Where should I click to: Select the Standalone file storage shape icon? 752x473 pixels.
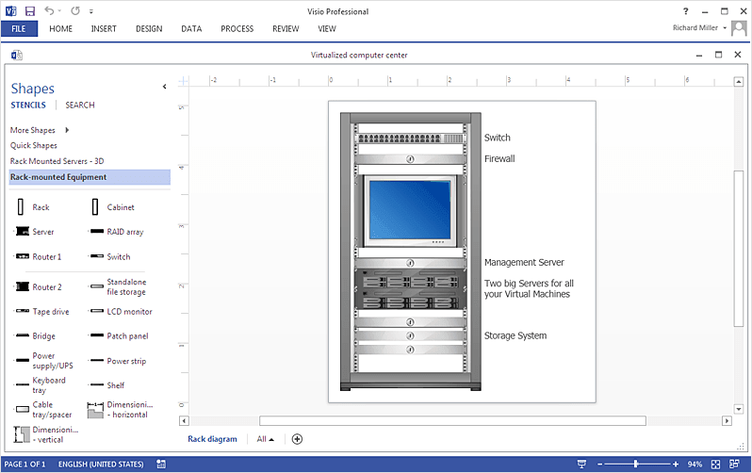coord(97,286)
